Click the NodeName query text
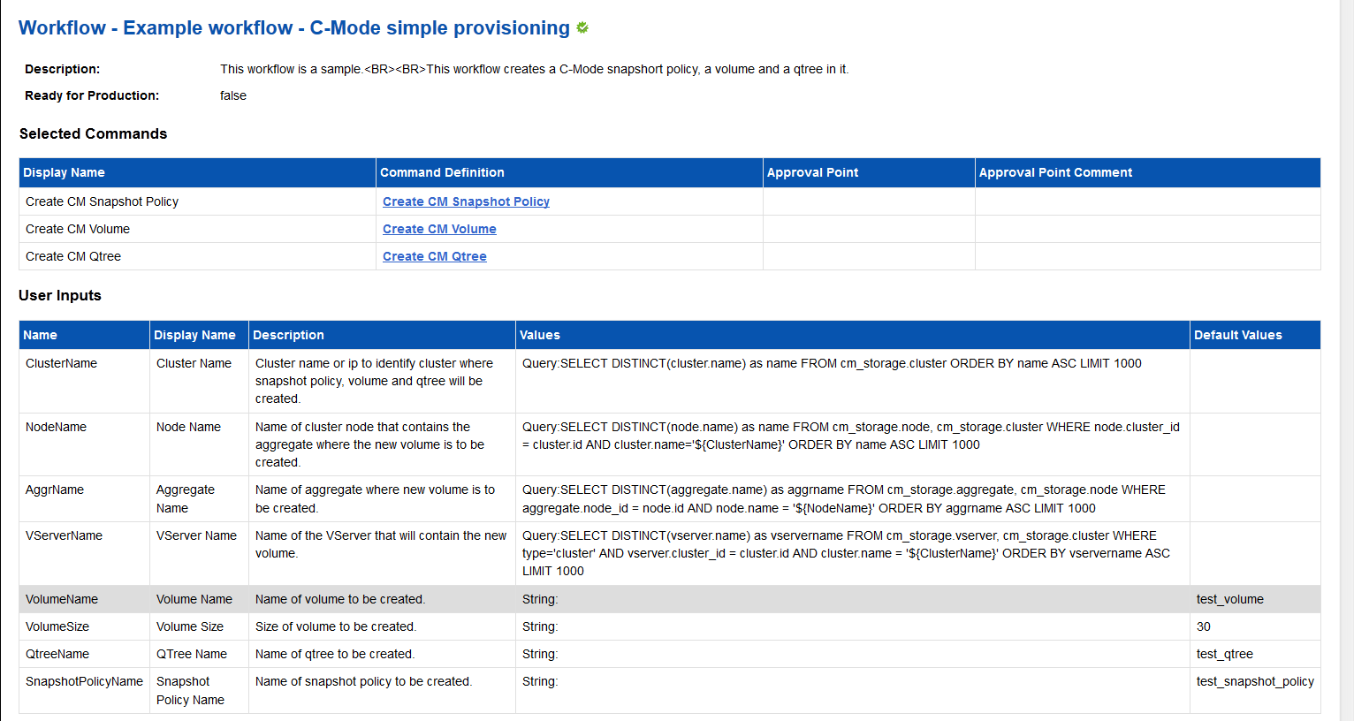 tap(850, 436)
